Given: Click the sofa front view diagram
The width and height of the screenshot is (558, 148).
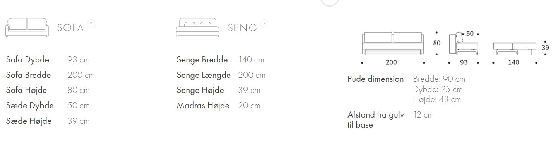Looking at the screenshot, I should 393,43.
